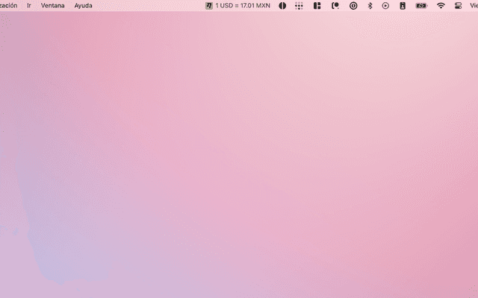This screenshot has width=478, height=298.
Task: Click the dark badge icon beside battery
Action: pyautogui.click(x=403, y=5)
